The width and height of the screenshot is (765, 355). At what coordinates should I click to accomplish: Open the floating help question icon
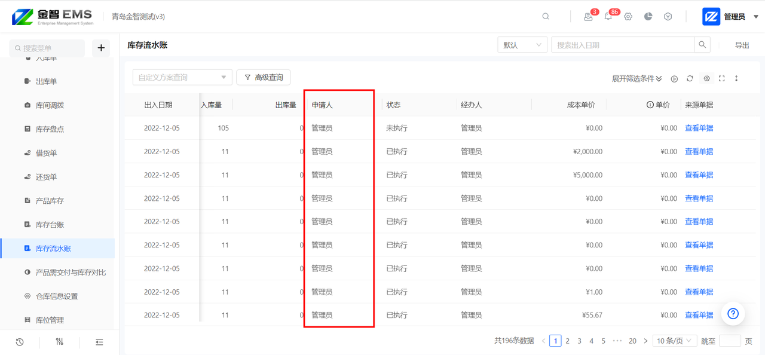[733, 314]
